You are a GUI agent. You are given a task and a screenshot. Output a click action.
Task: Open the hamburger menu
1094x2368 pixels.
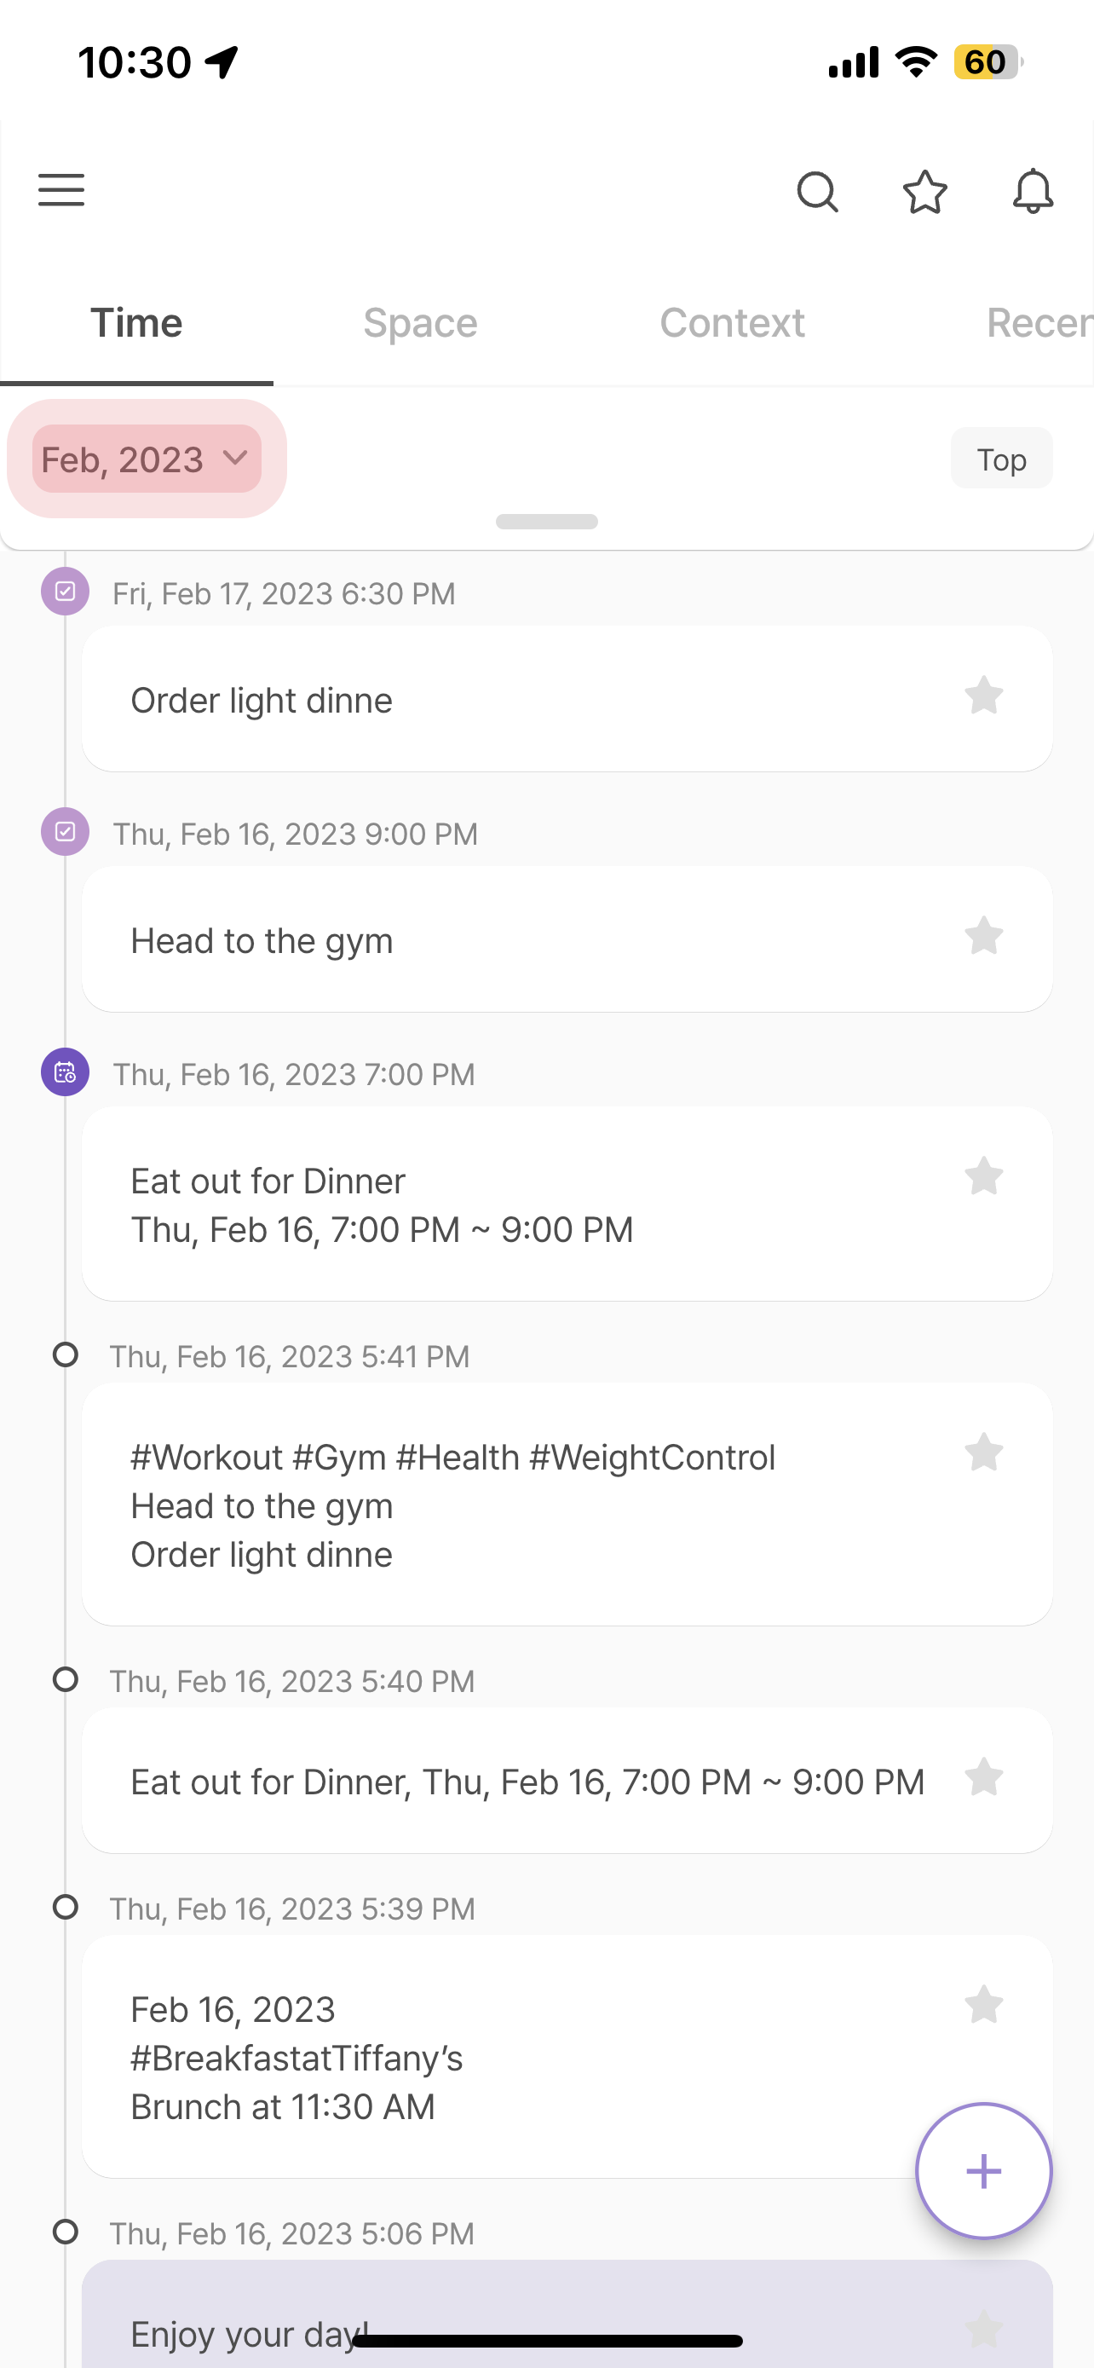(x=60, y=190)
